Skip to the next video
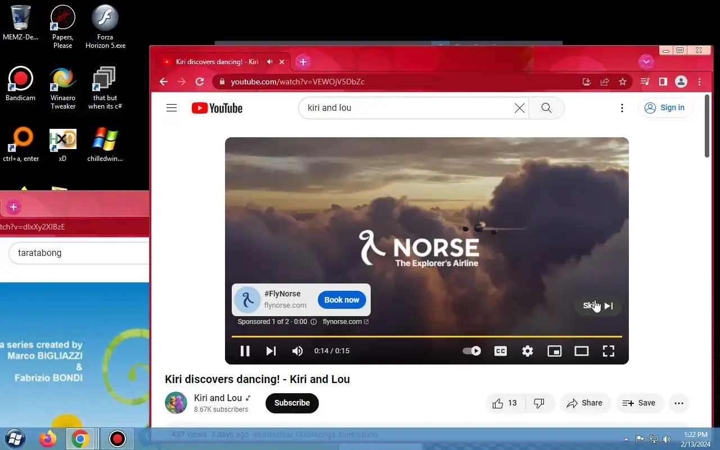Screen dimensions: 720x450 (271, 351)
